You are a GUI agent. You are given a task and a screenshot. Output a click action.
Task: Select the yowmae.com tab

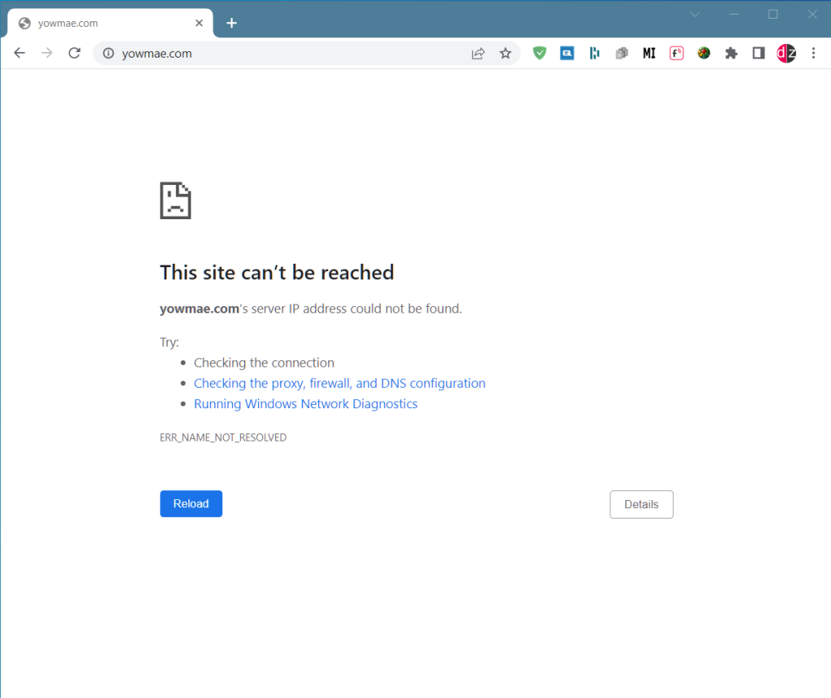pyautogui.click(x=110, y=24)
